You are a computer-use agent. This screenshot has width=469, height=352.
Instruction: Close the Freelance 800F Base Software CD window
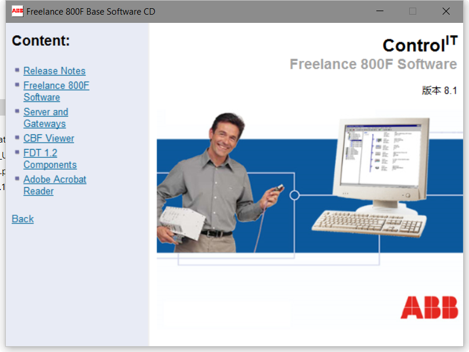[x=446, y=11]
